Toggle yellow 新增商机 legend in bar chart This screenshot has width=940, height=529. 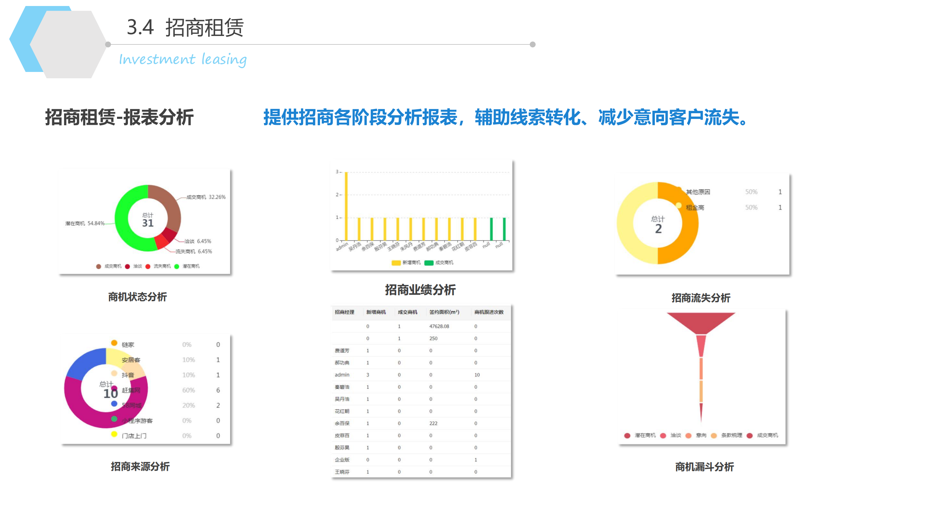point(396,263)
